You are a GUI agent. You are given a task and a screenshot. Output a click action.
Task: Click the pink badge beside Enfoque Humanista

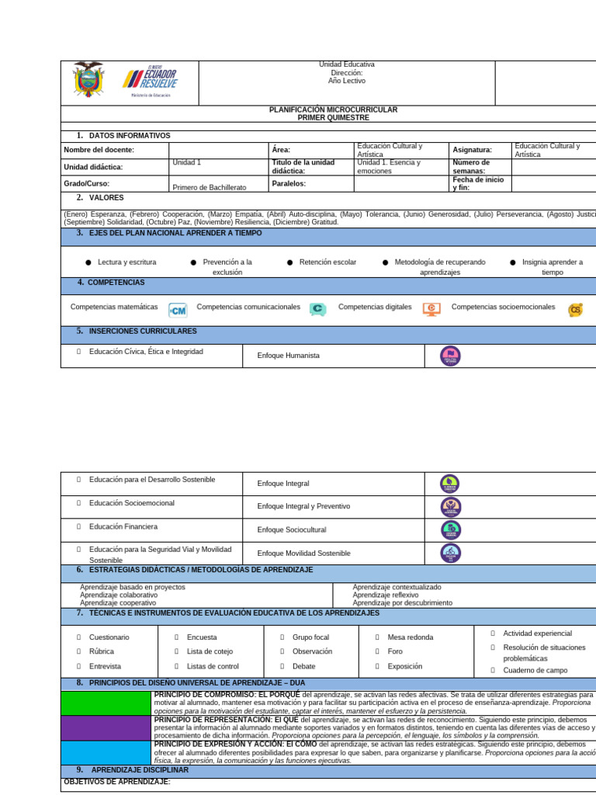[x=450, y=356]
